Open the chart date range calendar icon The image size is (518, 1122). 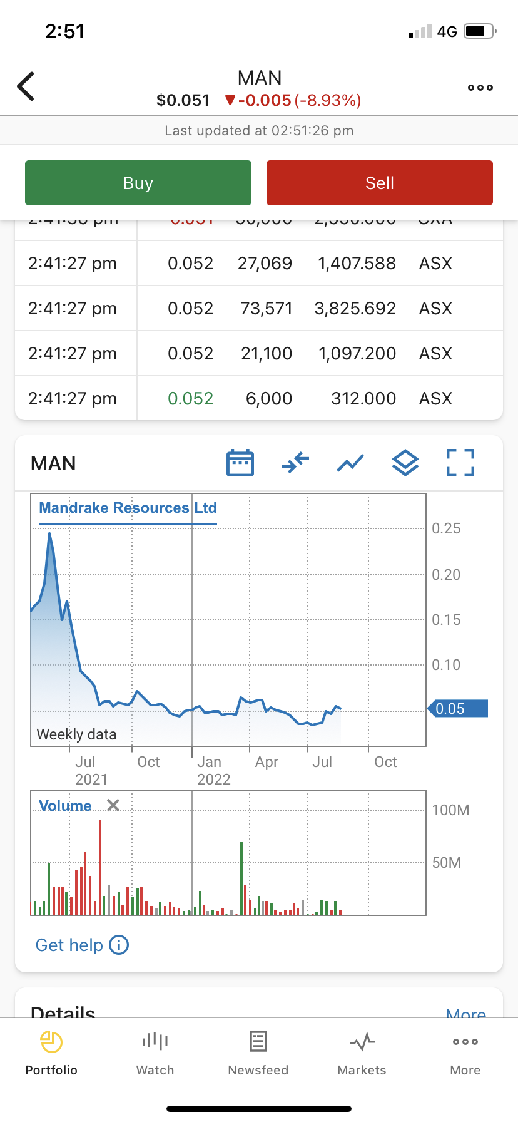tap(240, 463)
